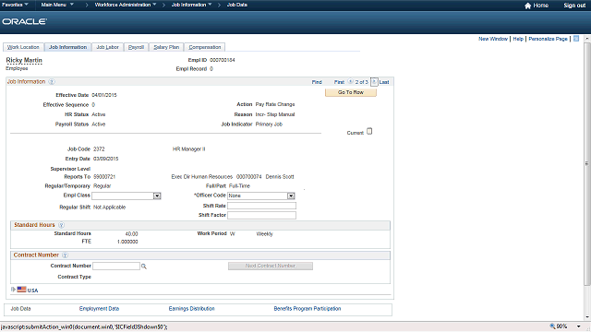
Task: Click into the Shift Rate field
Action: (x=261, y=206)
